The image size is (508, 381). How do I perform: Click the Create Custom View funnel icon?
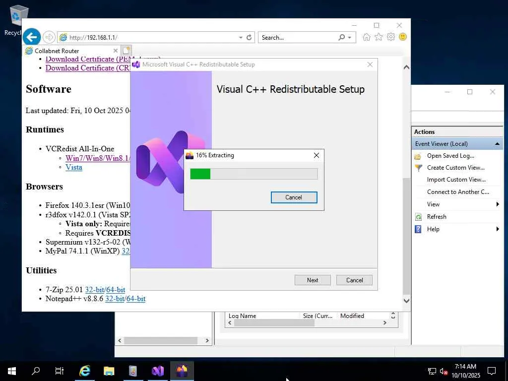418,168
